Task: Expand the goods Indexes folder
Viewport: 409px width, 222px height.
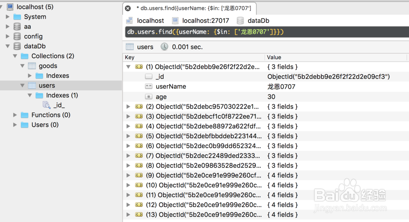Action: [30, 76]
